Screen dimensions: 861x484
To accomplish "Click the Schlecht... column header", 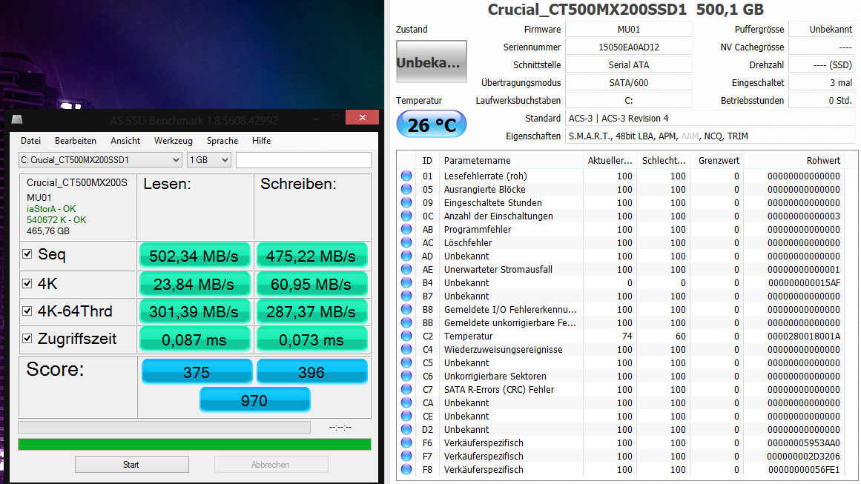I will pos(663,160).
